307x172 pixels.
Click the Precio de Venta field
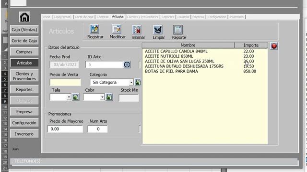tap(65, 82)
